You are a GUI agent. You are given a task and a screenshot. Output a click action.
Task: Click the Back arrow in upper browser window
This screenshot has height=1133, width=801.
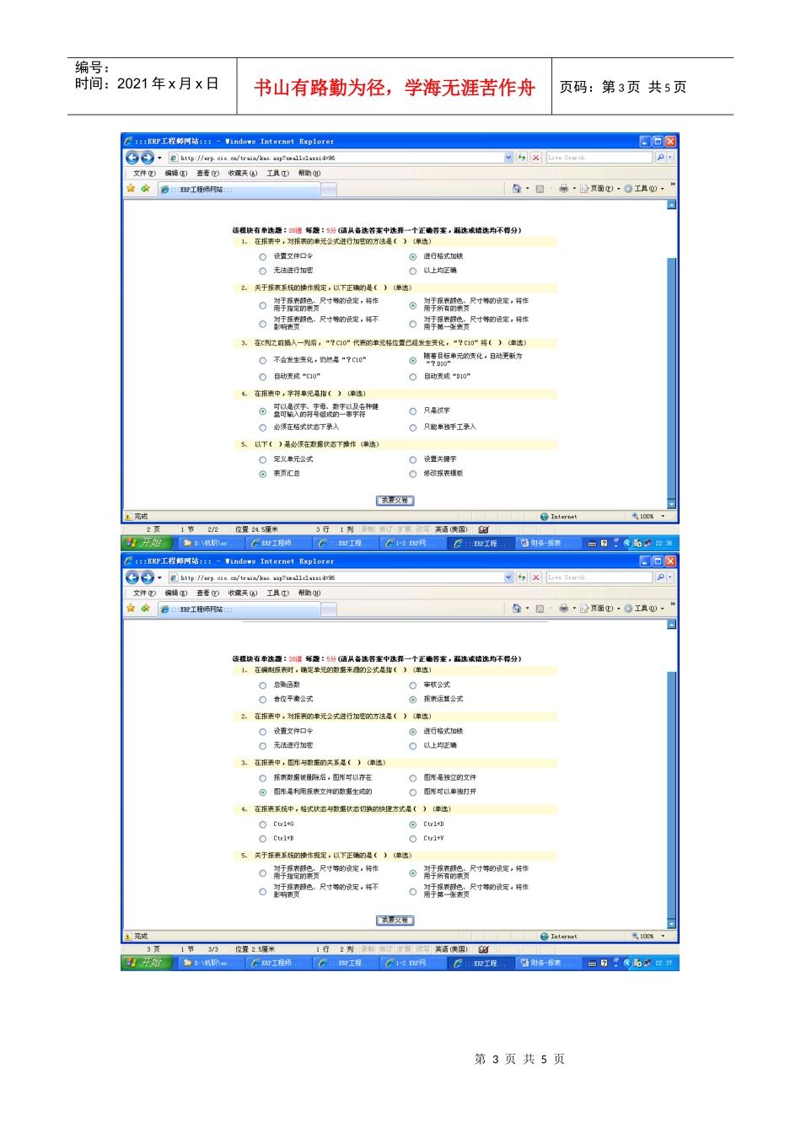(x=132, y=158)
